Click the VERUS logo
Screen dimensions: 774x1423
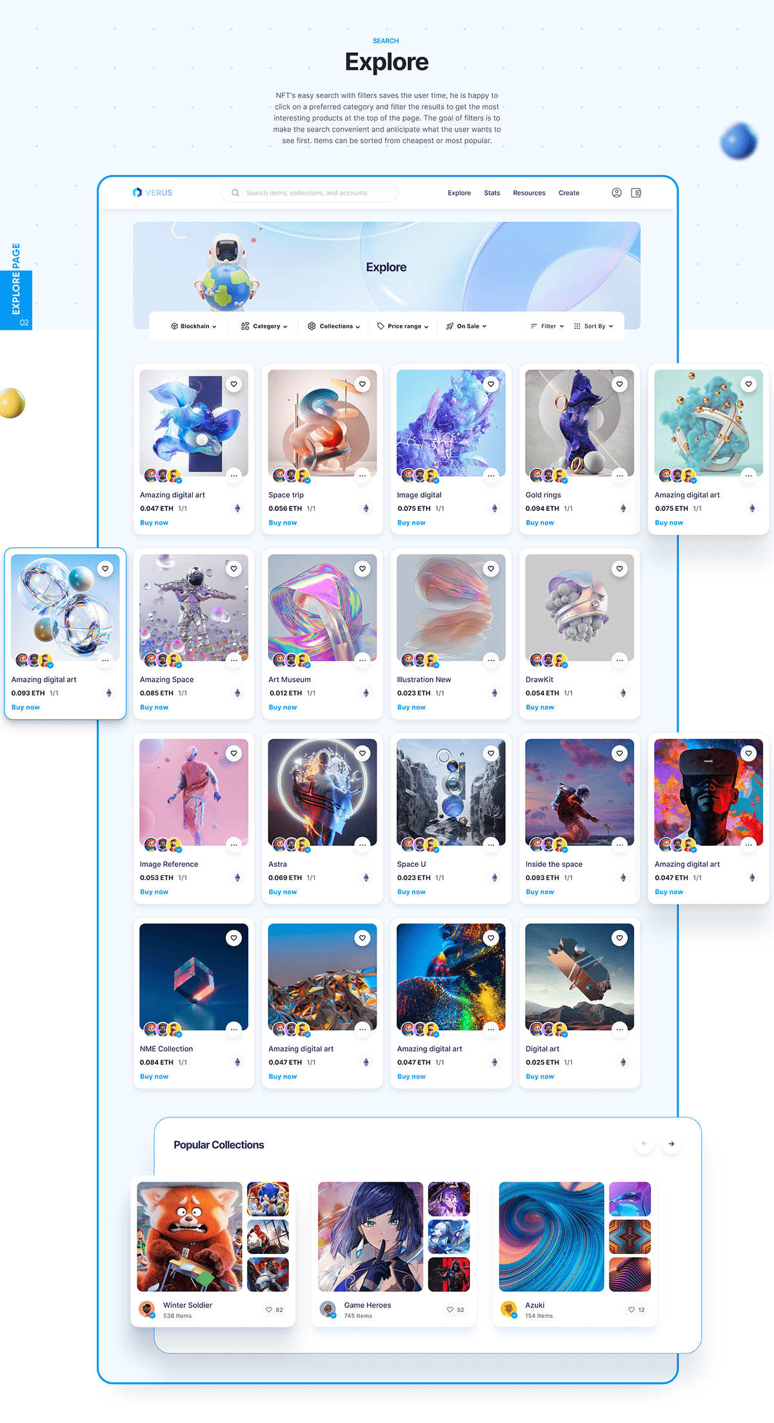tap(152, 193)
